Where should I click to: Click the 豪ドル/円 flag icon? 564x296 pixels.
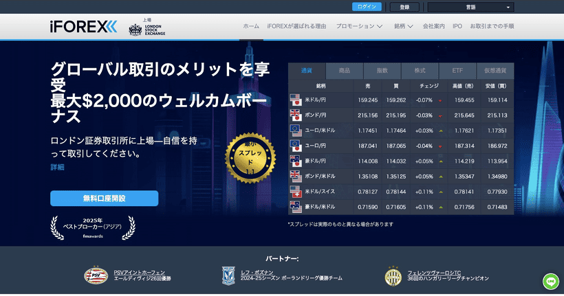pos(295,161)
